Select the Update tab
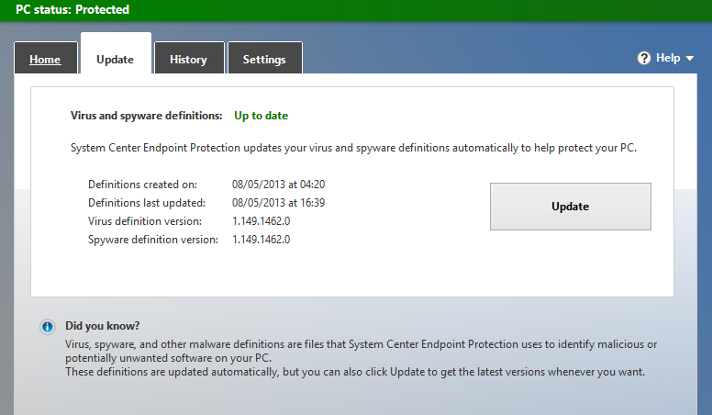 coord(115,60)
